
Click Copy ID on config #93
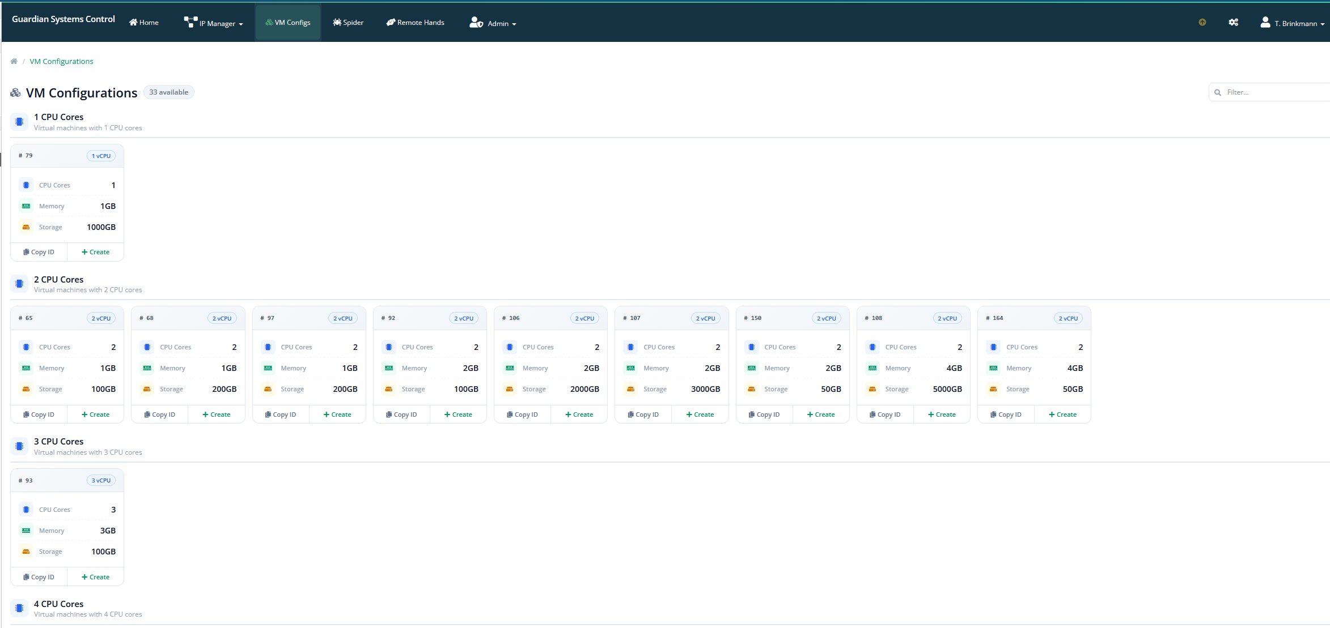(39, 577)
